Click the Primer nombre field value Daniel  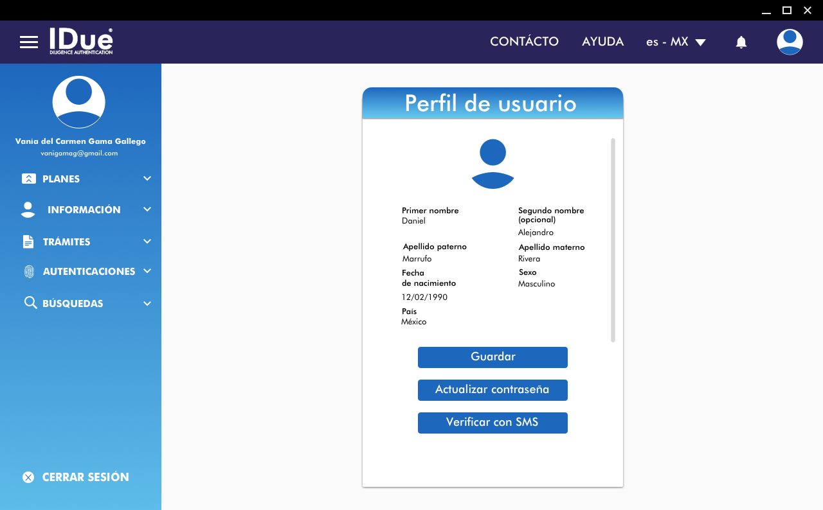413,221
